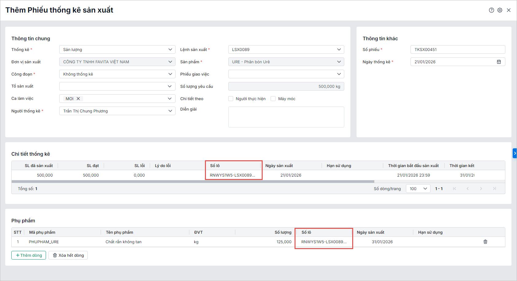Viewport: 517px width, 281px height.
Task: Open the settings gear icon
Action: pyautogui.click(x=500, y=10)
